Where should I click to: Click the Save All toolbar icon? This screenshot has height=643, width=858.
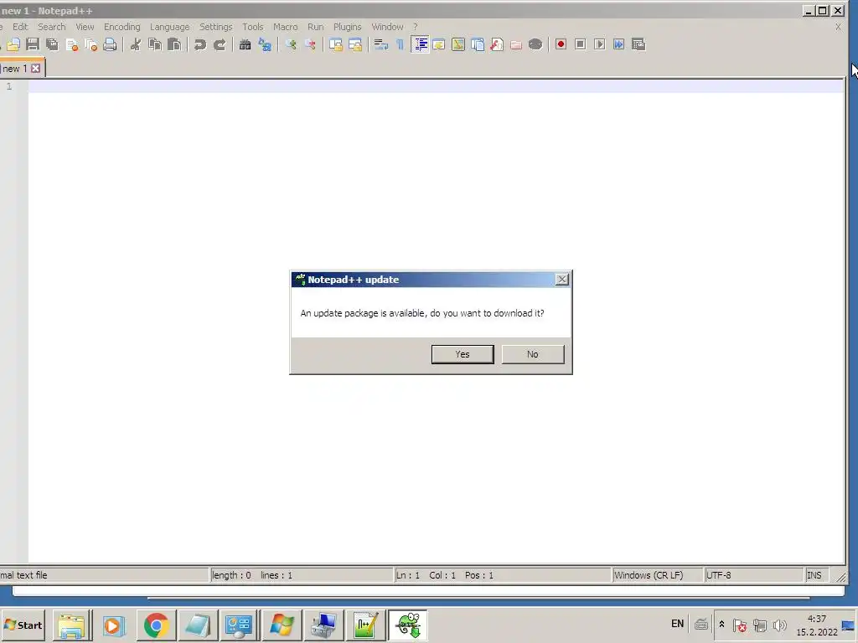click(x=52, y=44)
